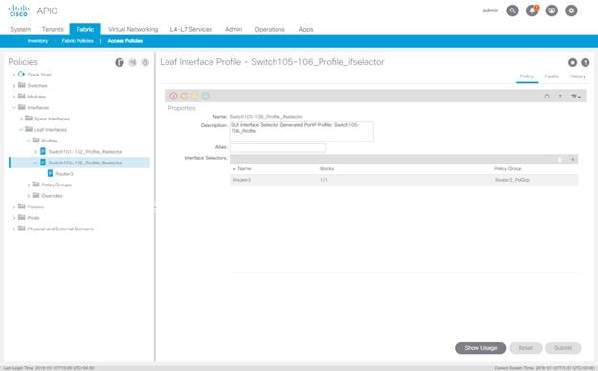This screenshot has width=598, height=371.
Task: Collapse the Profiles folder
Action: click(28, 141)
